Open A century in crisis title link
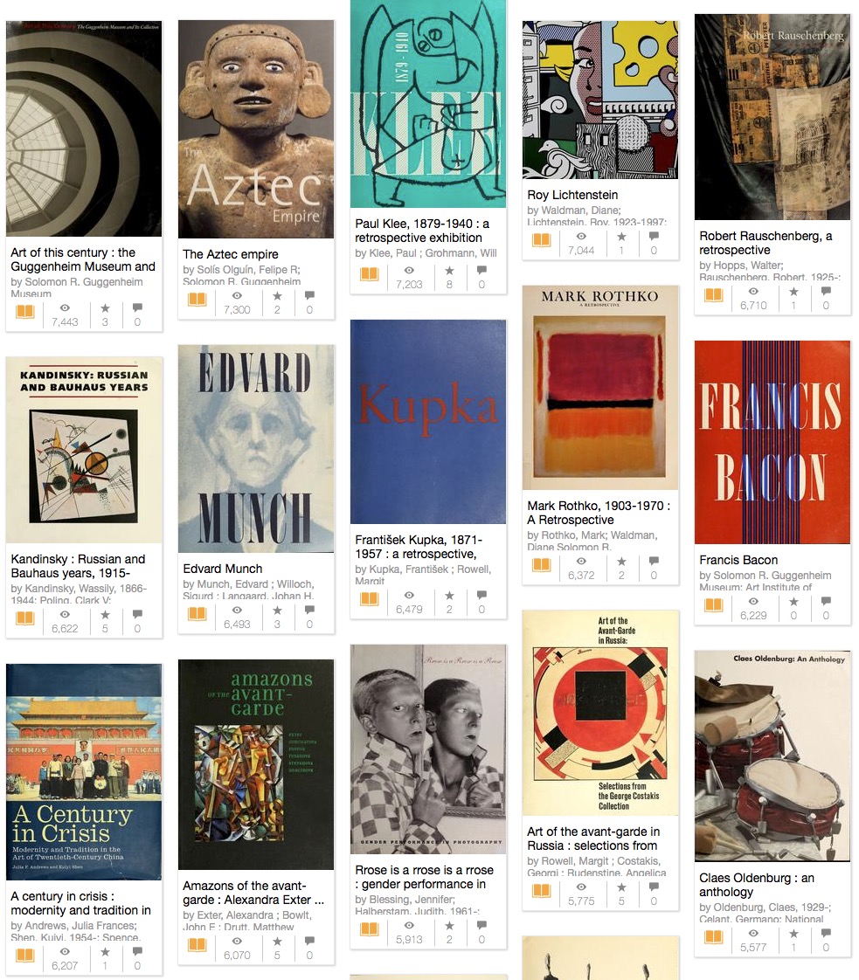Viewport: 859px width, 980px height. coord(80,903)
